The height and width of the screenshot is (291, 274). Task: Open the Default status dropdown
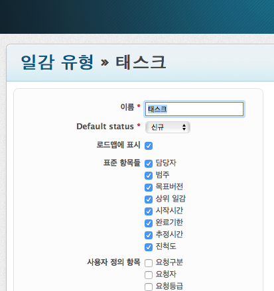tap(168, 127)
